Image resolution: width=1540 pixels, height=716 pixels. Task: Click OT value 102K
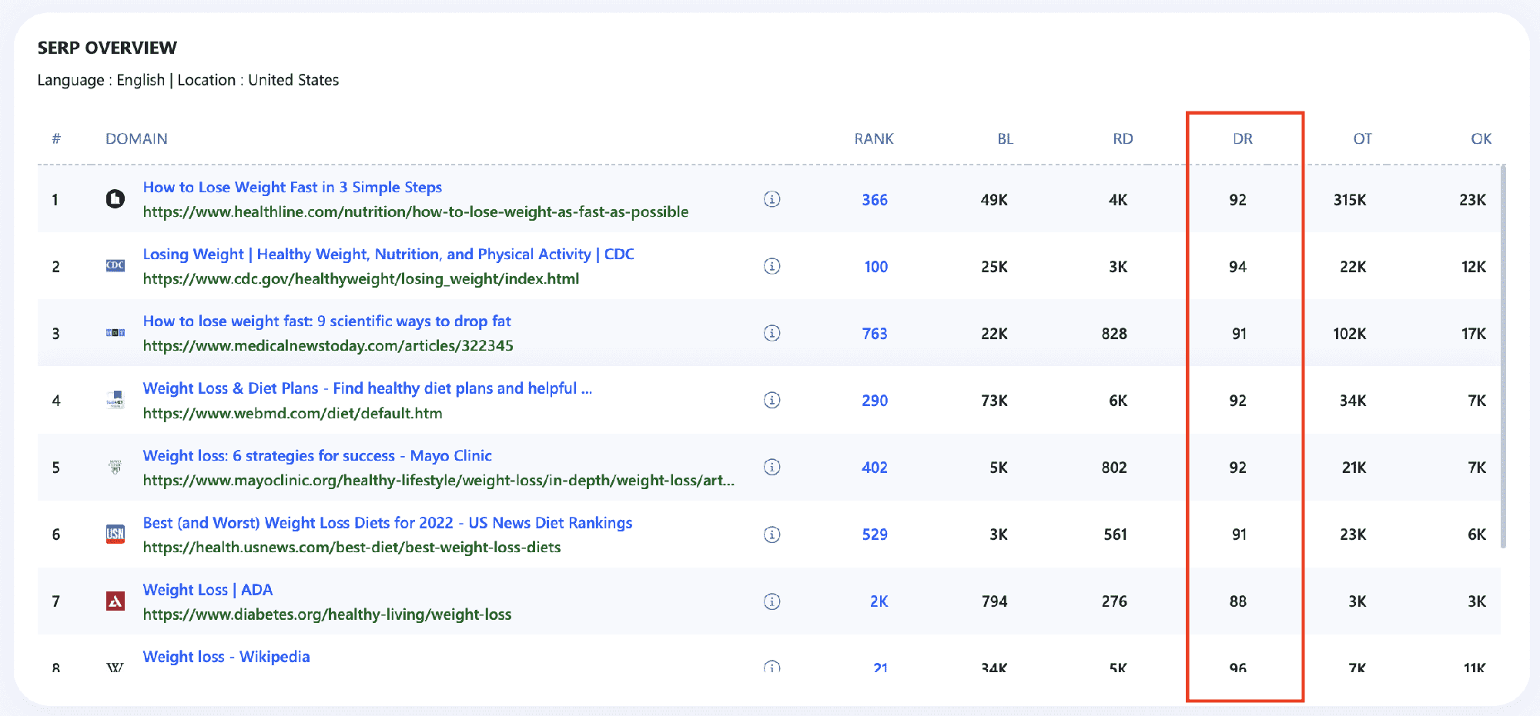tap(1350, 334)
